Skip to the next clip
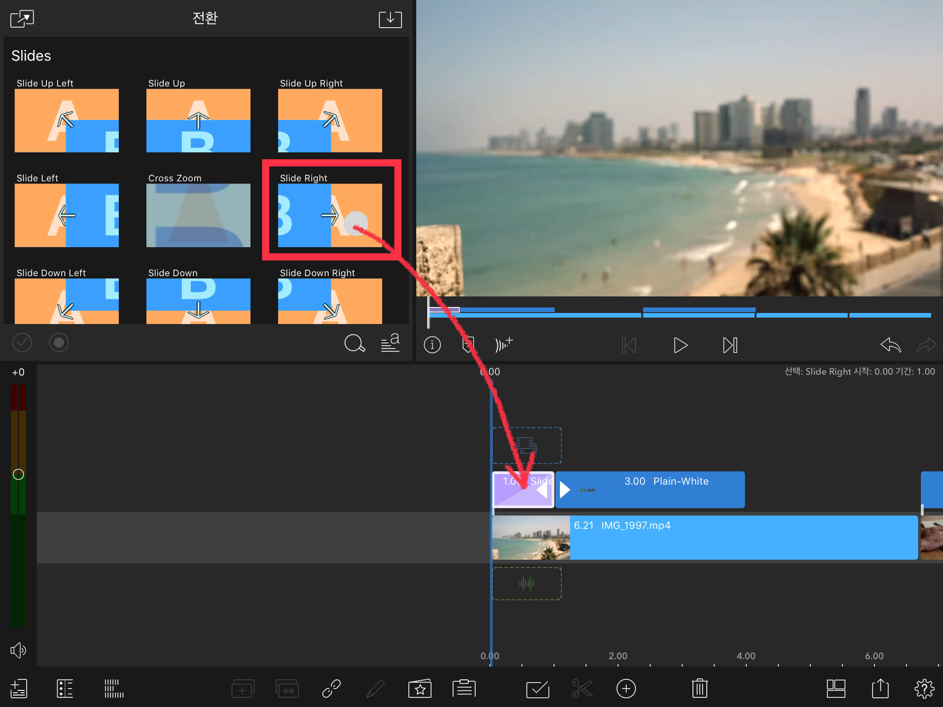 (730, 345)
